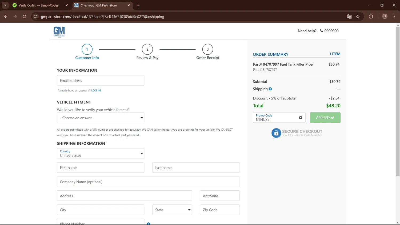
Task: Click the phone icon beside 0000000
Action: click(x=322, y=31)
